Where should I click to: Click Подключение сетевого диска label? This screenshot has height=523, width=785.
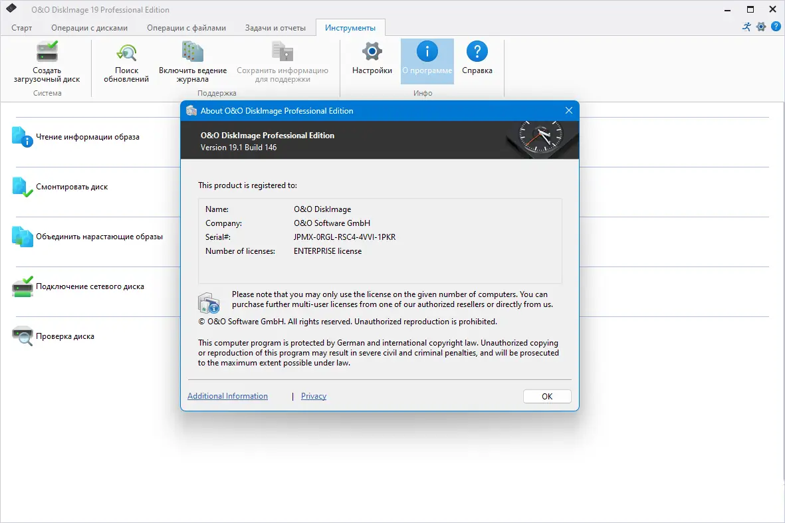(x=90, y=286)
